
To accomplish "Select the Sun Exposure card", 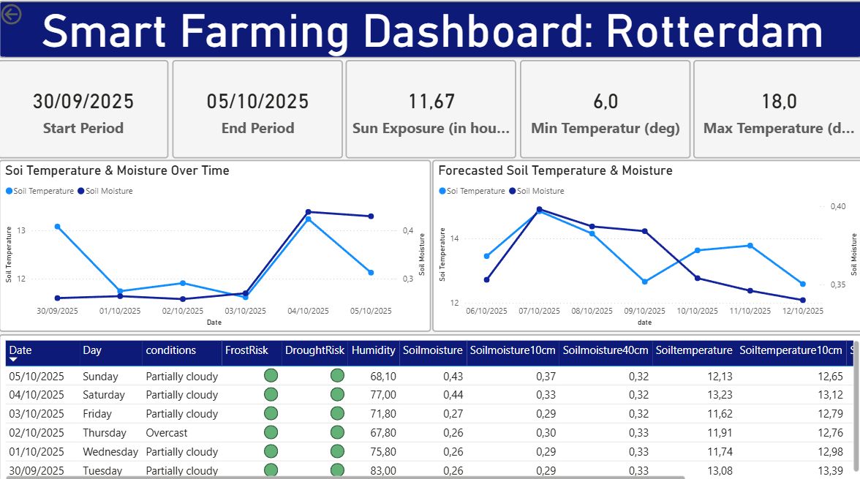I will [431, 108].
